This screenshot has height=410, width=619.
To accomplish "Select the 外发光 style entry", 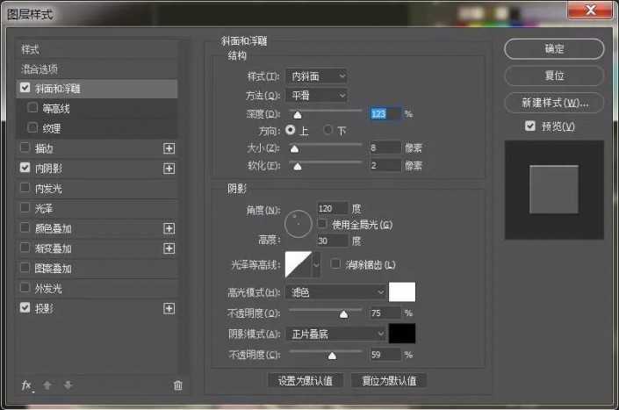I will pyautogui.click(x=48, y=288).
